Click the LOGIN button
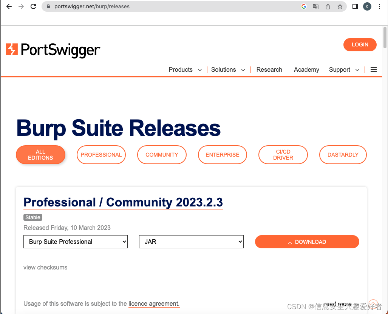388x314 pixels. [360, 45]
